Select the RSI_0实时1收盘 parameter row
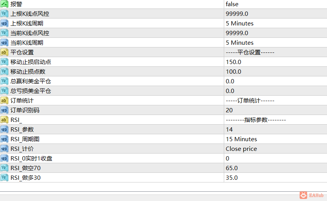327x201 pixels. [x=163, y=158]
